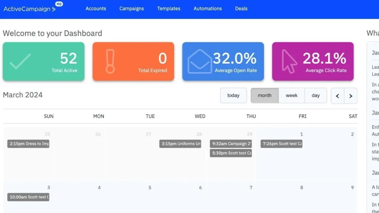Open the Deals section
This screenshot has height=213, width=379.
[241, 9]
